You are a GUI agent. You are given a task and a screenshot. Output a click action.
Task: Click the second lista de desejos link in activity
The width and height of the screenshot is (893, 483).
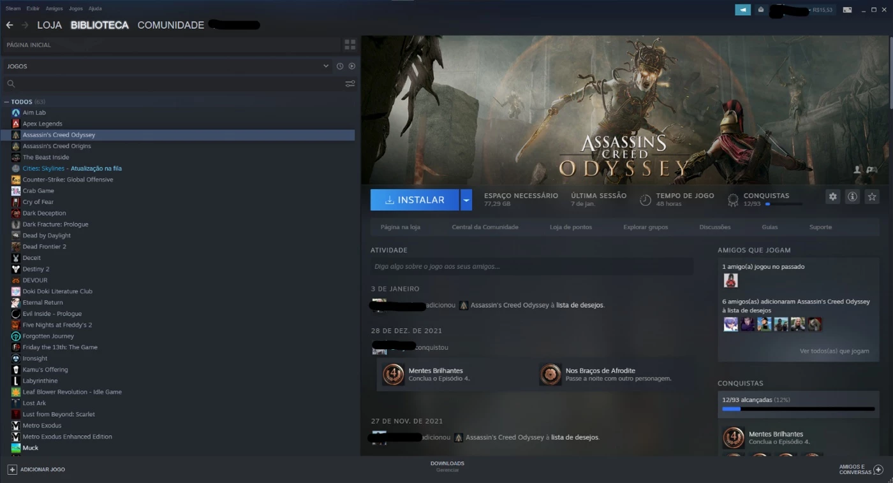tap(575, 437)
